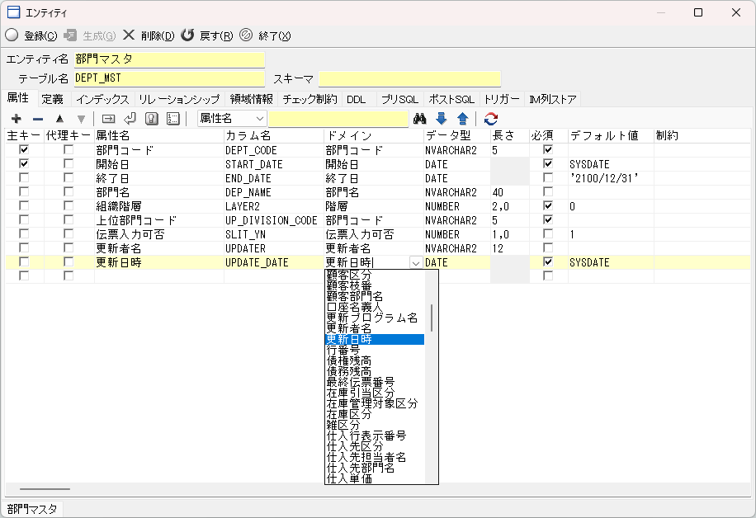Toggle 主キー checkbox for 伝票入力可否 row
Image resolution: width=756 pixels, height=518 pixels.
24,233
